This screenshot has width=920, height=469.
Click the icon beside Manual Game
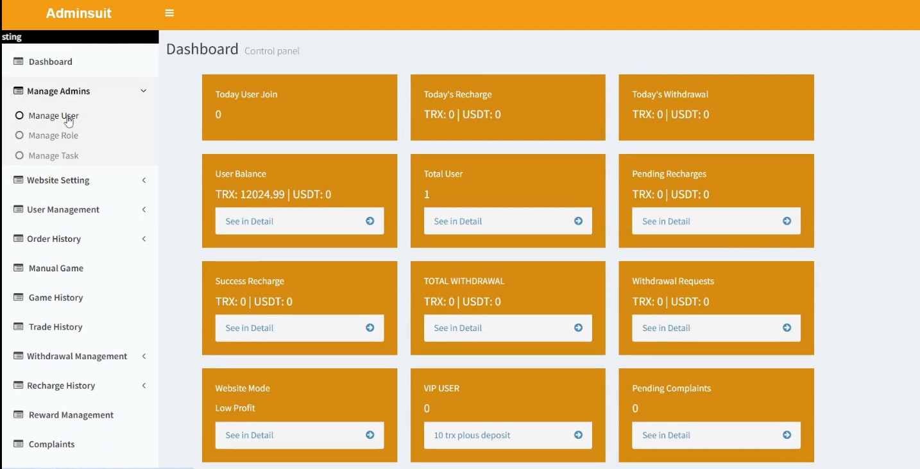(x=18, y=268)
